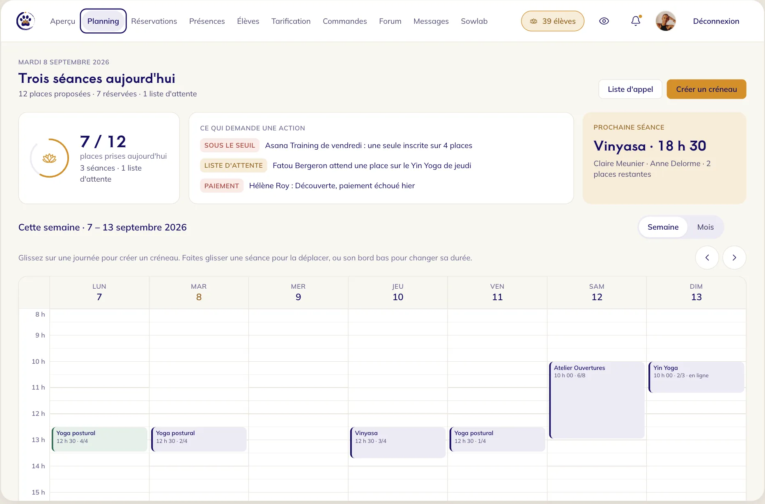Screen dimensions: 765x504
Task: Open Sunday Yin Yoga online session
Action: click(x=696, y=377)
